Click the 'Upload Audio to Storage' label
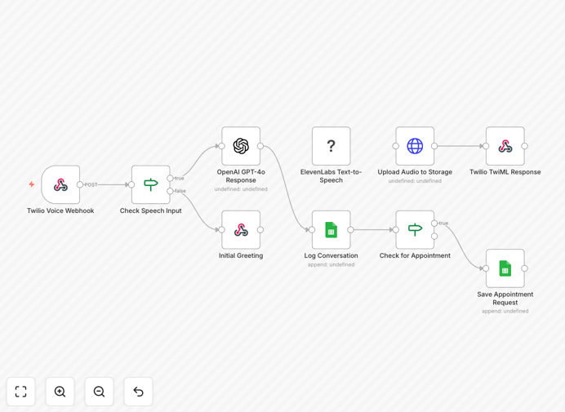 (415, 172)
